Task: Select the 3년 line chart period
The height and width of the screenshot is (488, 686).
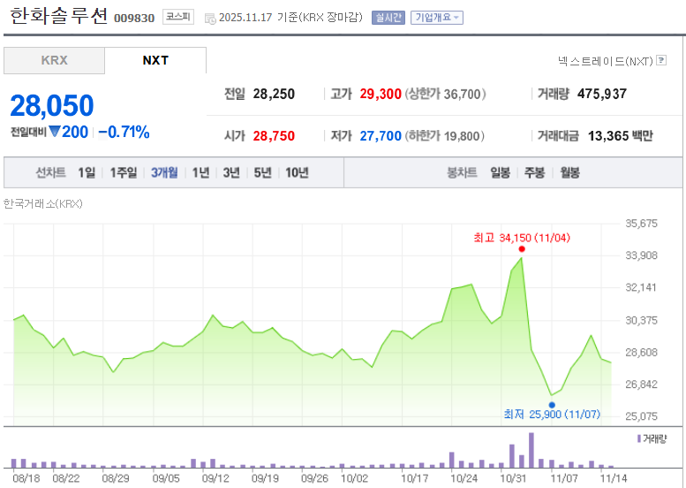Action: (231, 172)
